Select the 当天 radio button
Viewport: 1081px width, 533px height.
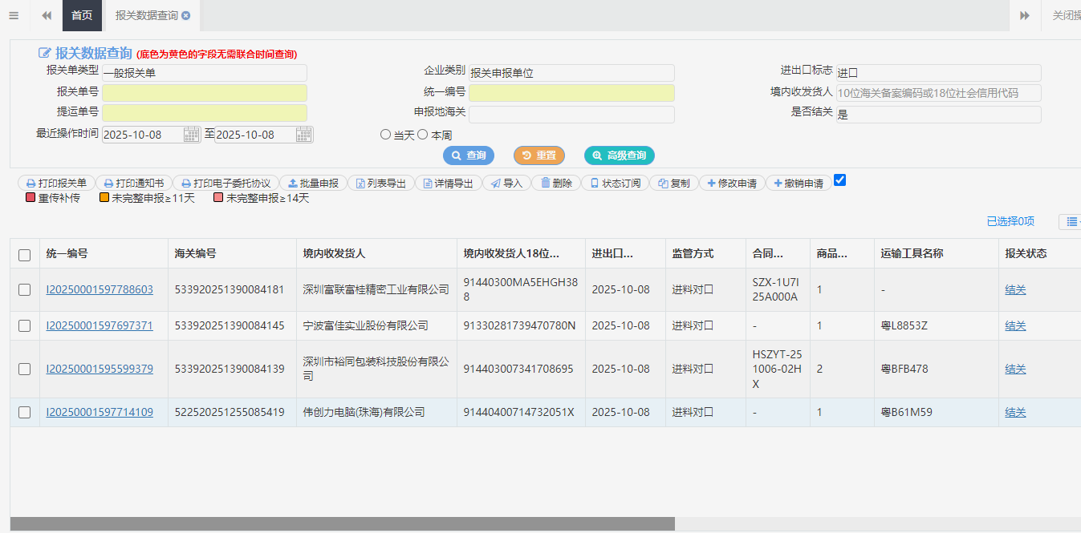385,135
